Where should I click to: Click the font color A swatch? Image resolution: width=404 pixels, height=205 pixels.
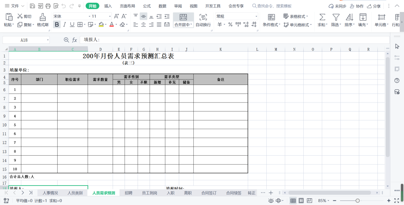(x=111, y=24)
